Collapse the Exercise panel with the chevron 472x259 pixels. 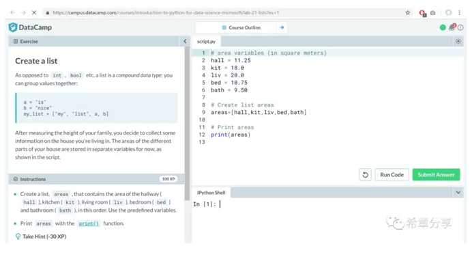185,41
